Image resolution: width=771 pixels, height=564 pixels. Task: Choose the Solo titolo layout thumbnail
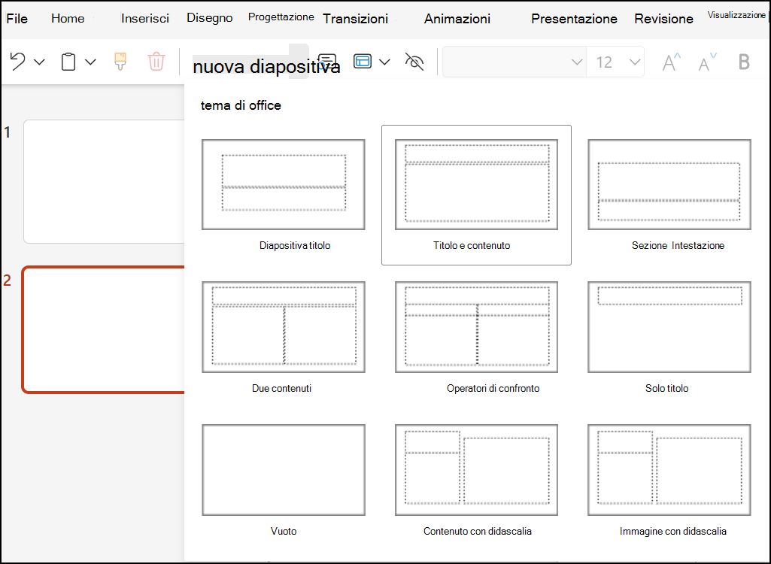point(669,327)
